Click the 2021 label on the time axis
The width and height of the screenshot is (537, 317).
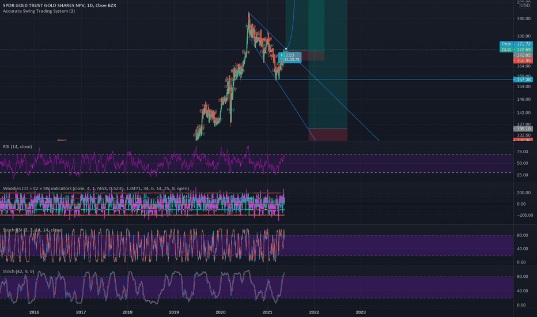pyautogui.click(x=267, y=312)
